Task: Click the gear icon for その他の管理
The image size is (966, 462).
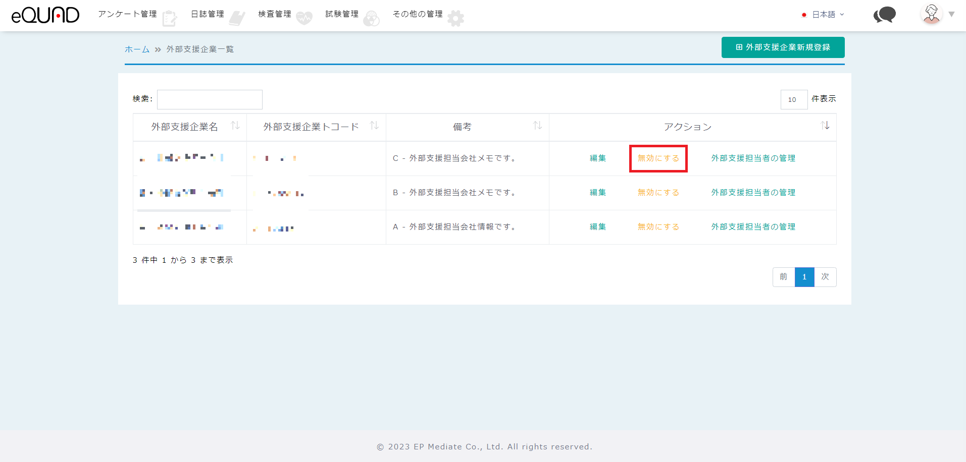Action: point(455,19)
